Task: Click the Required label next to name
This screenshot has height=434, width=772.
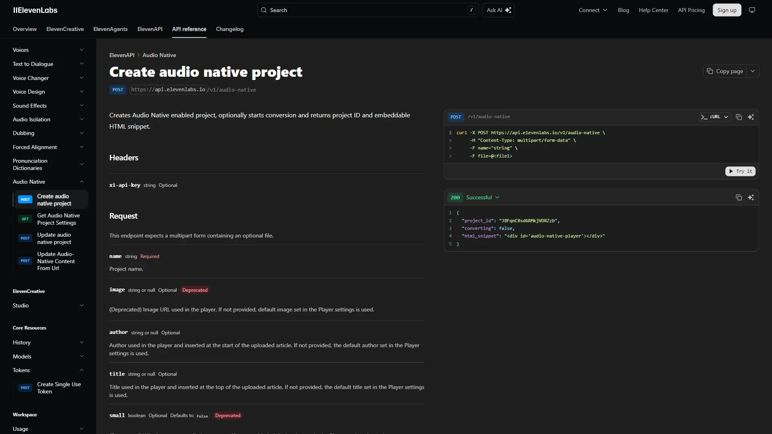Action: point(150,256)
